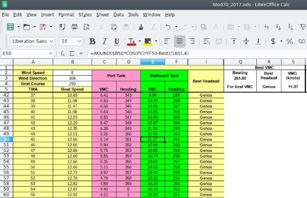Click the Print icon

74,27
